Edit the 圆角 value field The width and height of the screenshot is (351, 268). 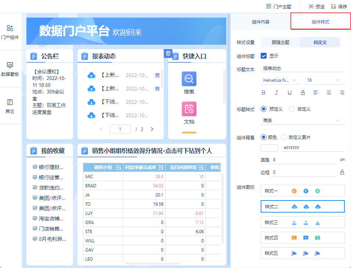(x=304, y=160)
